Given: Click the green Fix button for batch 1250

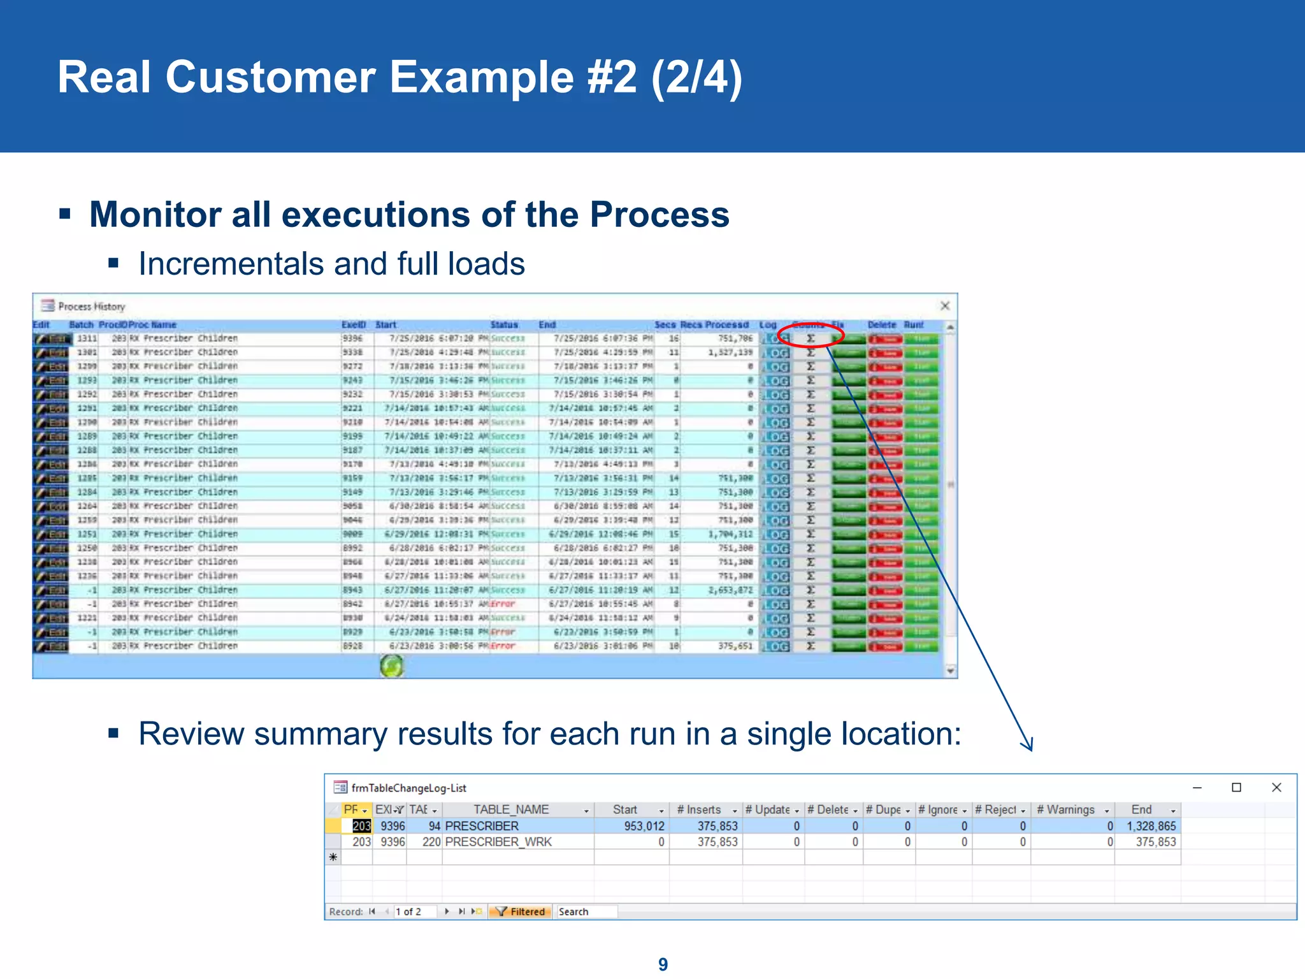Looking at the screenshot, I should tap(849, 548).
